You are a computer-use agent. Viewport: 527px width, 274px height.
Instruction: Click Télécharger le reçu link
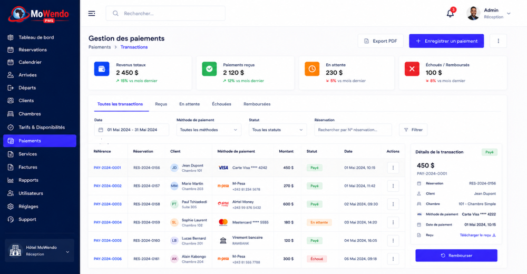tap(477, 235)
